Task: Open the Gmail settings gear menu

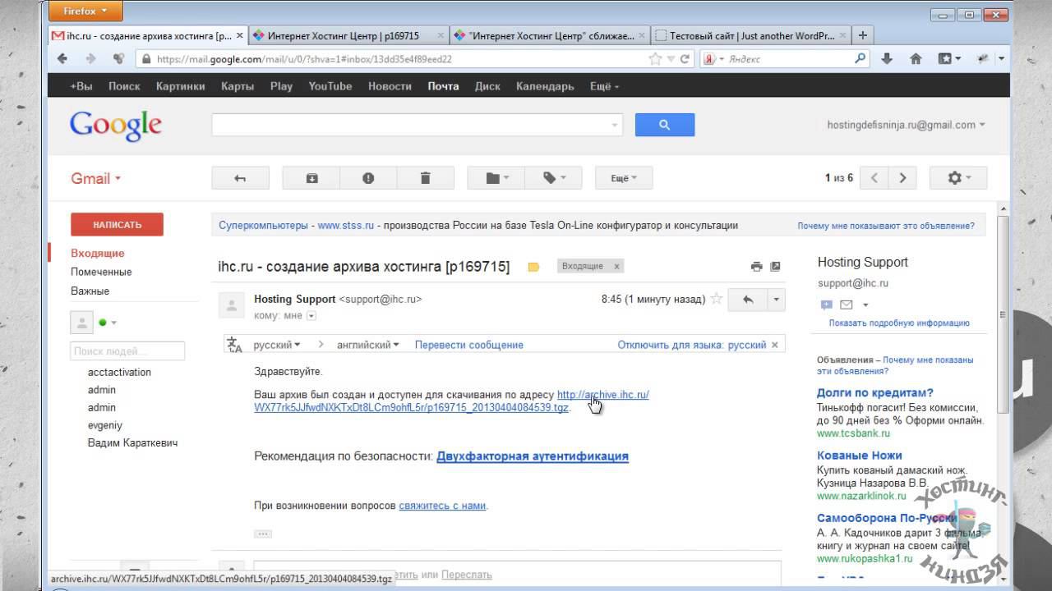Action: (x=958, y=178)
